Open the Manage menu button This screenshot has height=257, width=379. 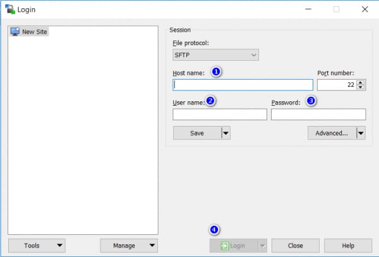click(x=129, y=246)
